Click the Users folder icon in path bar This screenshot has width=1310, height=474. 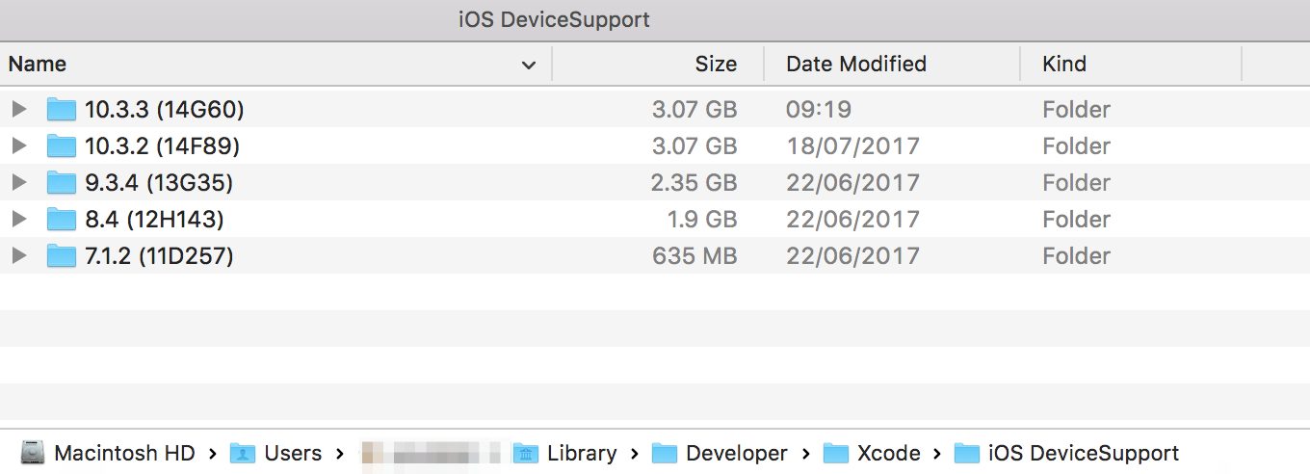pyautogui.click(x=243, y=453)
